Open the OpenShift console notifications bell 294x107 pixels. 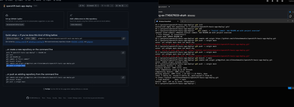272,1
